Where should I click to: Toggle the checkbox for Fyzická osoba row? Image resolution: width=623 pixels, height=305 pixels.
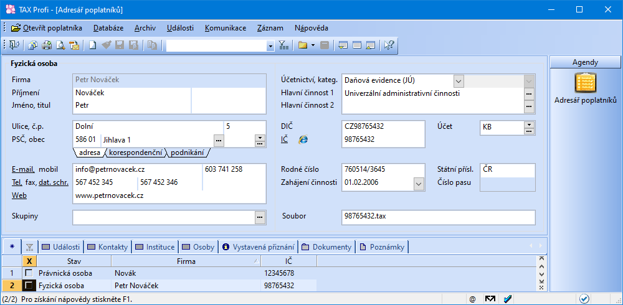point(29,285)
